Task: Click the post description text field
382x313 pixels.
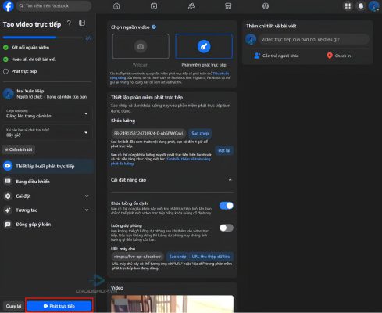Action: click(314, 39)
